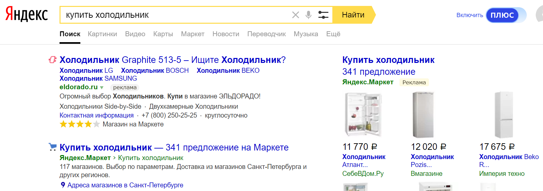Click the sidebar '341 предложение' link
The width and height of the screenshot is (543, 191).
click(379, 72)
